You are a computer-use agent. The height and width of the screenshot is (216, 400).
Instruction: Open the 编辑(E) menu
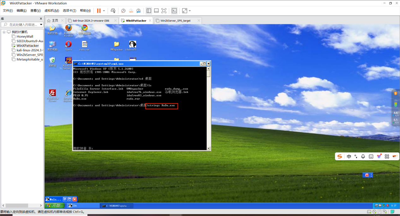pyautogui.click(x=22, y=11)
